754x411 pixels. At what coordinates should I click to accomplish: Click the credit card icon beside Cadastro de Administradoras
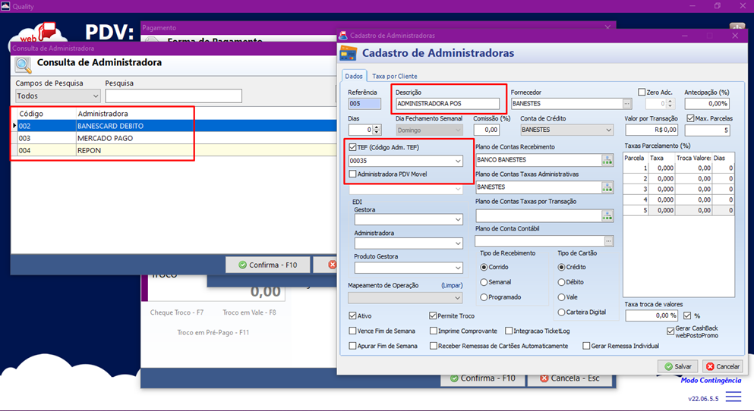[349, 53]
